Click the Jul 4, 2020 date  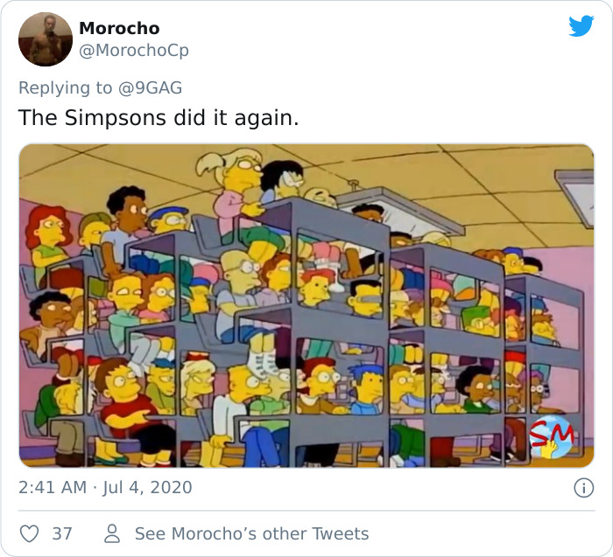pos(147,488)
